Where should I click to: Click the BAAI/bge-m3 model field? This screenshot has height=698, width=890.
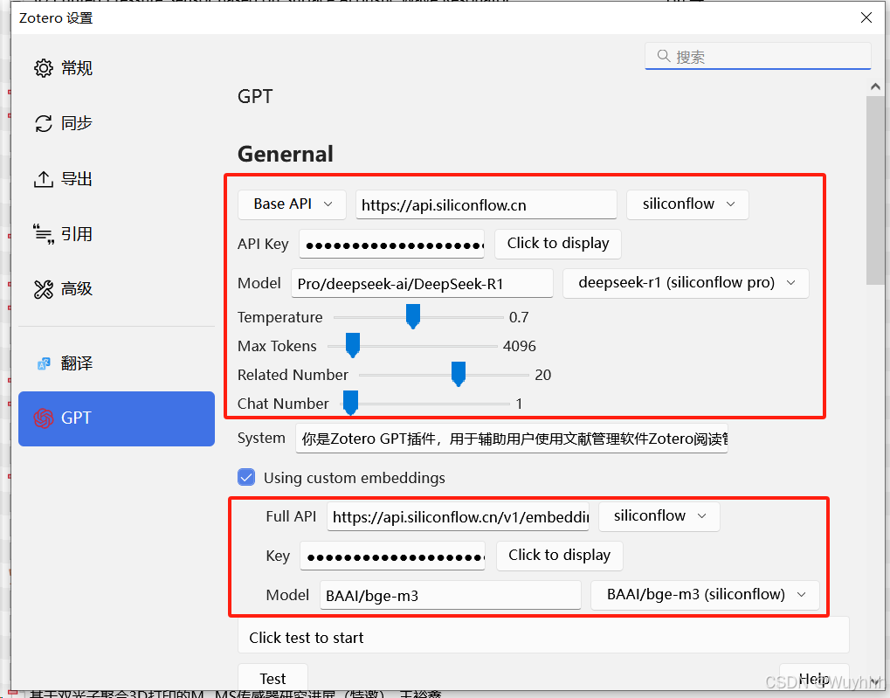[x=451, y=595]
